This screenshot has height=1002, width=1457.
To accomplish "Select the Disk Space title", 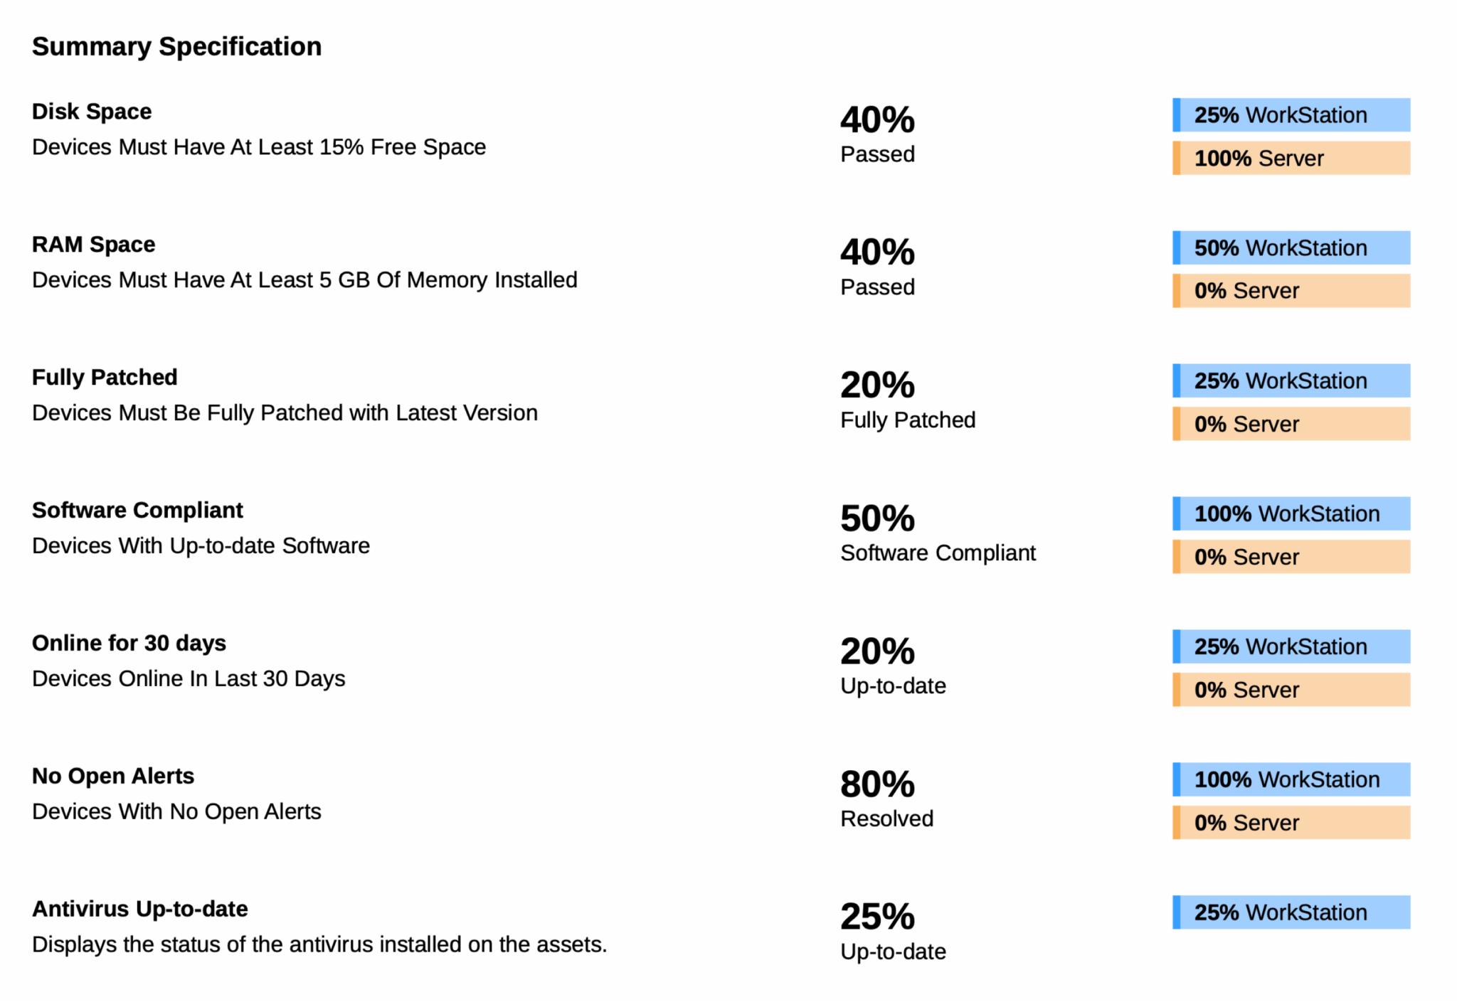I will [92, 112].
